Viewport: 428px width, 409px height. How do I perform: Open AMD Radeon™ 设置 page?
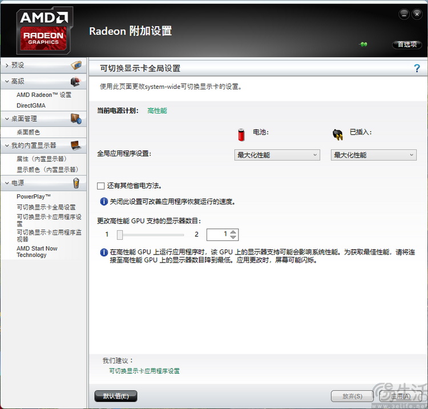pos(44,95)
